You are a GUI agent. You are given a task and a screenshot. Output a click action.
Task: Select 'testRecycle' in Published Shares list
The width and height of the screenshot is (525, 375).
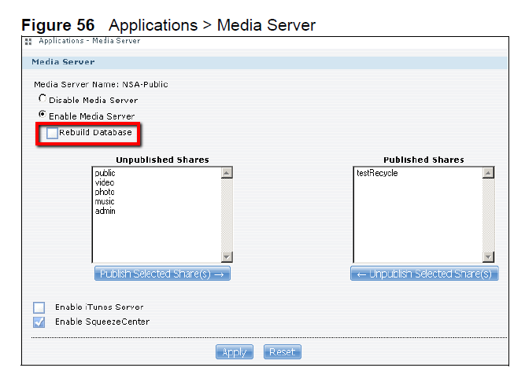pos(379,173)
